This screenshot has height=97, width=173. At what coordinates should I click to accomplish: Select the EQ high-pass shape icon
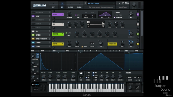[x=88, y=27]
